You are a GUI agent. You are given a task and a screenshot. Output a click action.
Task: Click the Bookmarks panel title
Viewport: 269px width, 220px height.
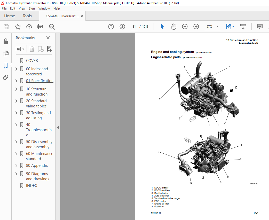pos(25,38)
